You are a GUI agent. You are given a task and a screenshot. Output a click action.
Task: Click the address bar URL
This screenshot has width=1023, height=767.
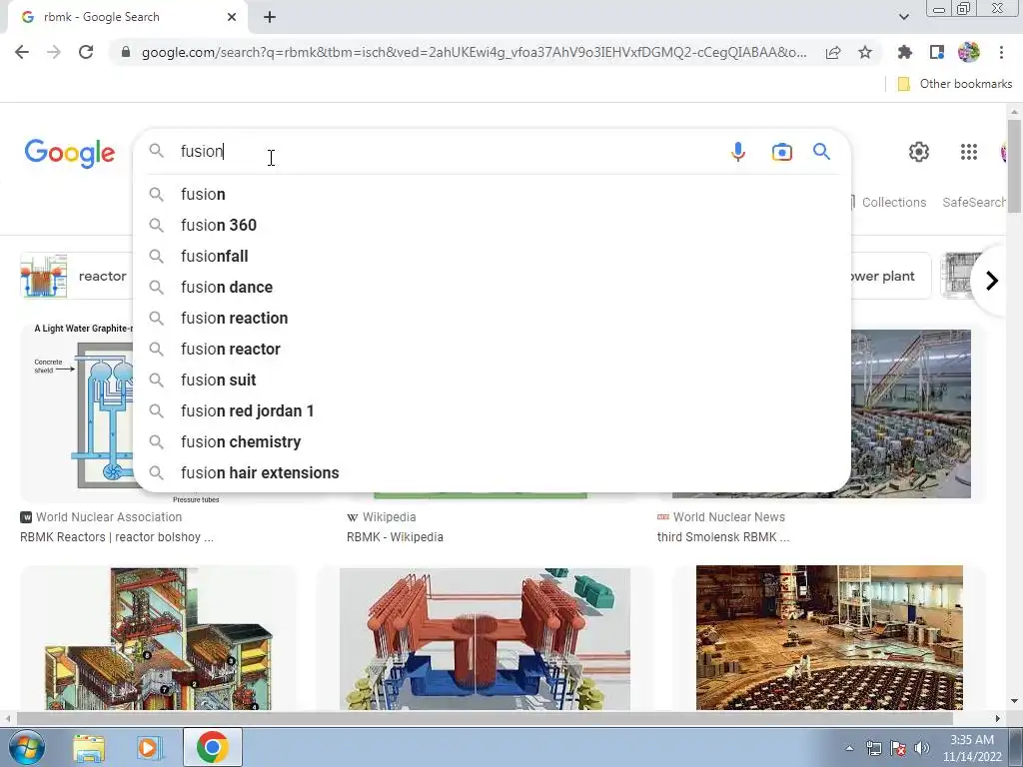pos(474,52)
